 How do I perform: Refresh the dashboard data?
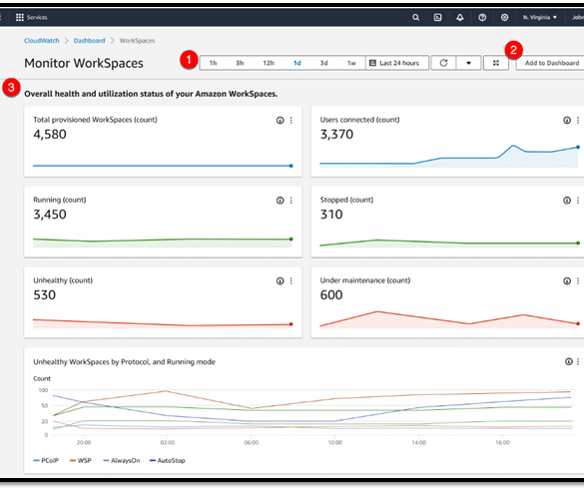(x=443, y=63)
